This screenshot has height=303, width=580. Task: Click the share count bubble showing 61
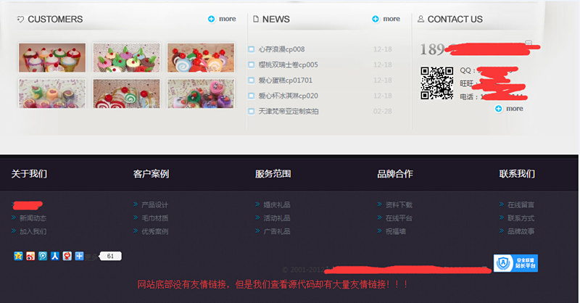pos(109,256)
